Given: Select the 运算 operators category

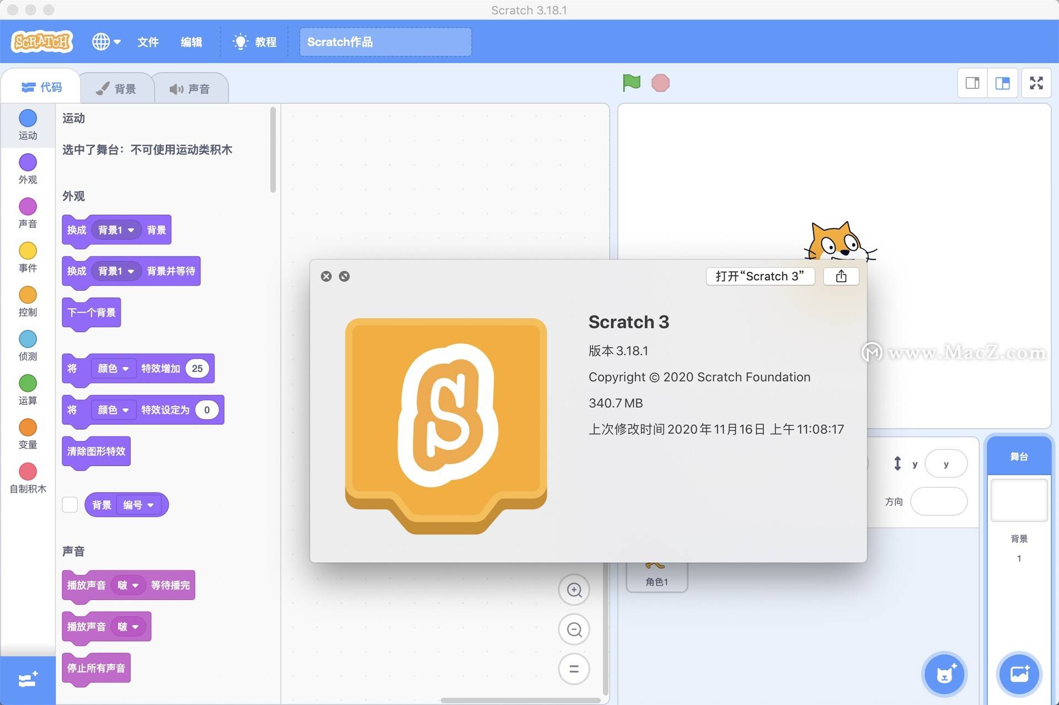Looking at the screenshot, I should pyautogui.click(x=28, y=390).
